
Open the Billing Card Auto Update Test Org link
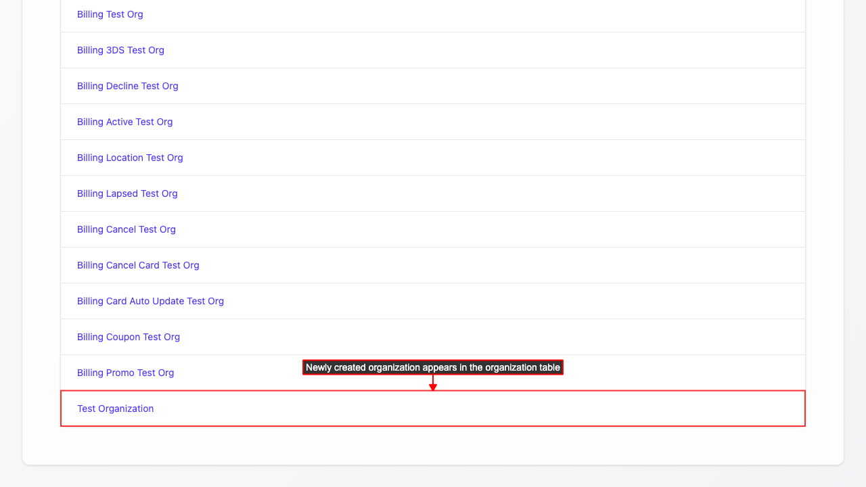coord(150,301)
